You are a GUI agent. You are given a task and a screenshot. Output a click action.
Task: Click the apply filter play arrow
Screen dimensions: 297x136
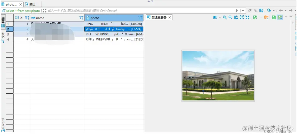[x=237, y=11]
